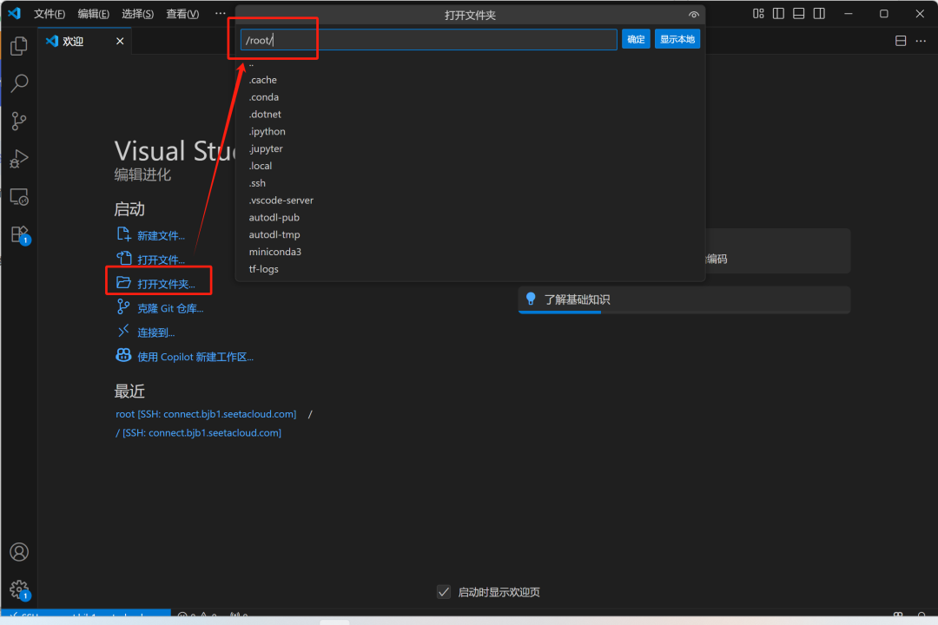
Task: Click the new file icon beside 新建文件
Action: (124, 234)
